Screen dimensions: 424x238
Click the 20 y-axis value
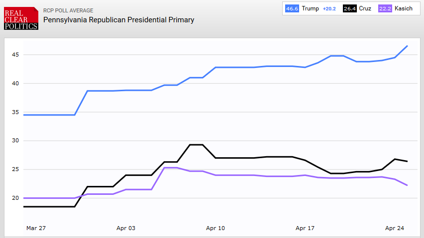[16, 198]
